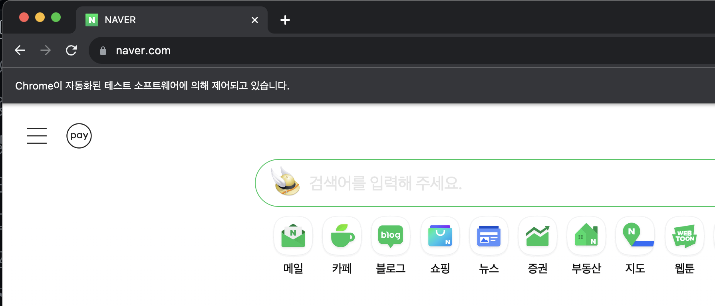Click the 뉴스 text label
Screen dimensions: 715x306
pos(489,268)
